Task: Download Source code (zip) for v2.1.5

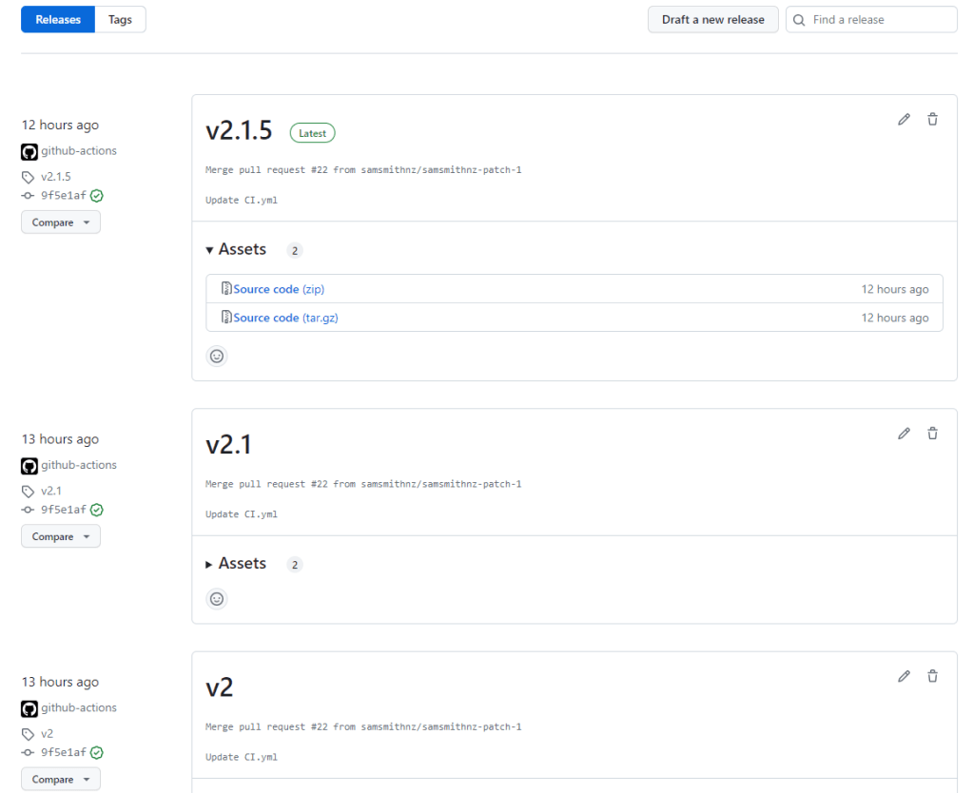Action: tap(279, 289)
